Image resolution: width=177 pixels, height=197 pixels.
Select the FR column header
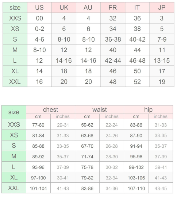coord(113,8)
